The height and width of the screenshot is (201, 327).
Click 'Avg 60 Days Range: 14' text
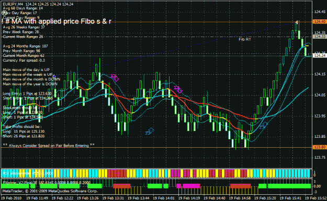coord(22,8)
